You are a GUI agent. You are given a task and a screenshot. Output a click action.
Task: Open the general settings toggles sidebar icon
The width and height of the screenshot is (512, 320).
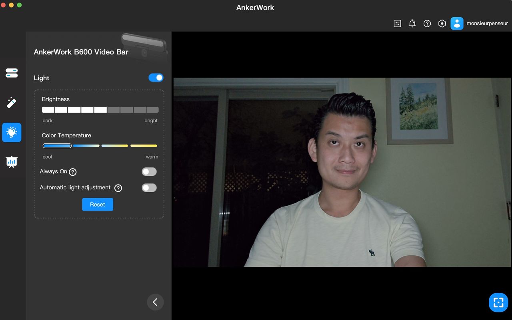(12, 73)
